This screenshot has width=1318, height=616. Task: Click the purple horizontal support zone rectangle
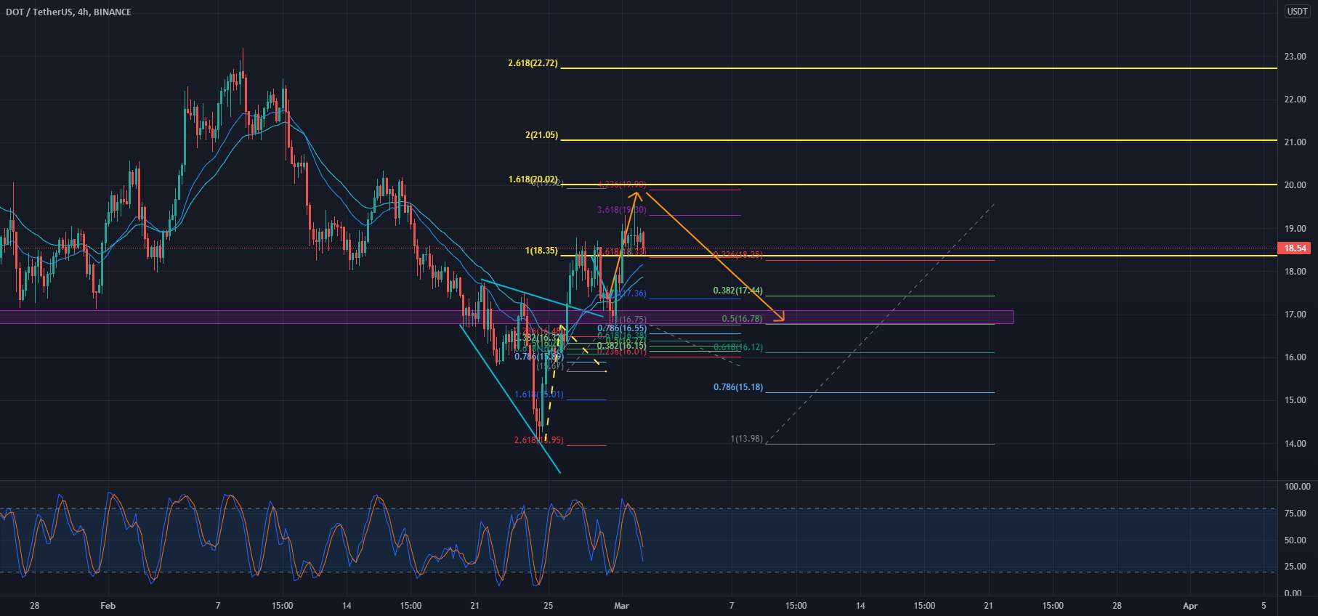[506, 317]
